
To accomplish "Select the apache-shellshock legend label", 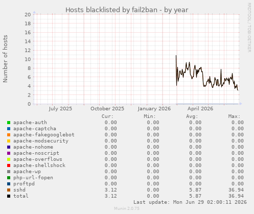I will [x=39, y=165].
